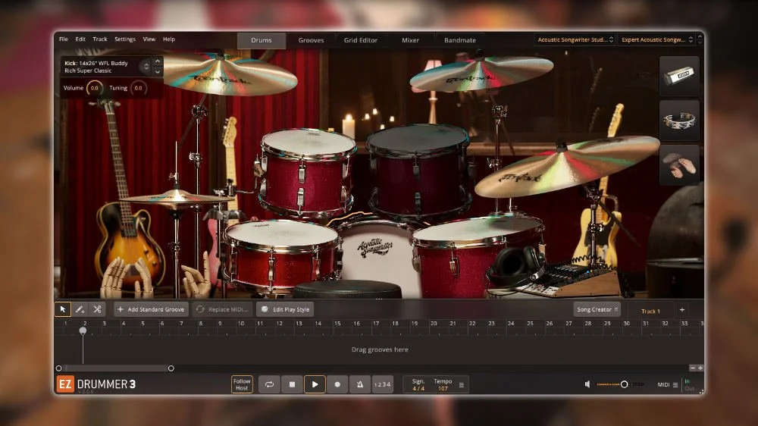
Task: Click the time signature 4/4 value
Action: (x=418, y=388)
